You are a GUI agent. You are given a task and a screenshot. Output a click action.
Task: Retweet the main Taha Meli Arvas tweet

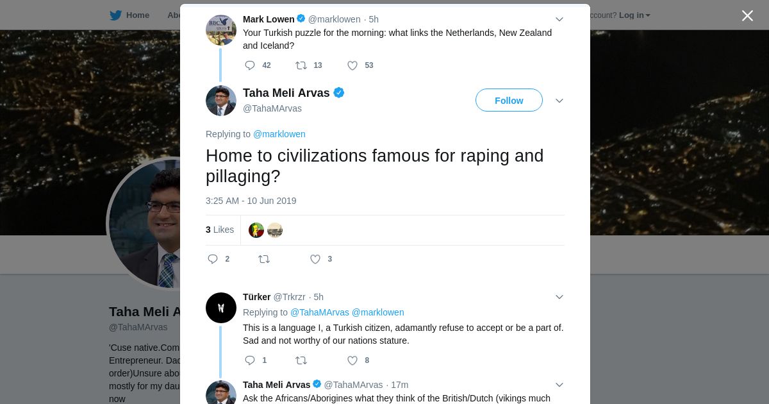(x=263, y=259)
